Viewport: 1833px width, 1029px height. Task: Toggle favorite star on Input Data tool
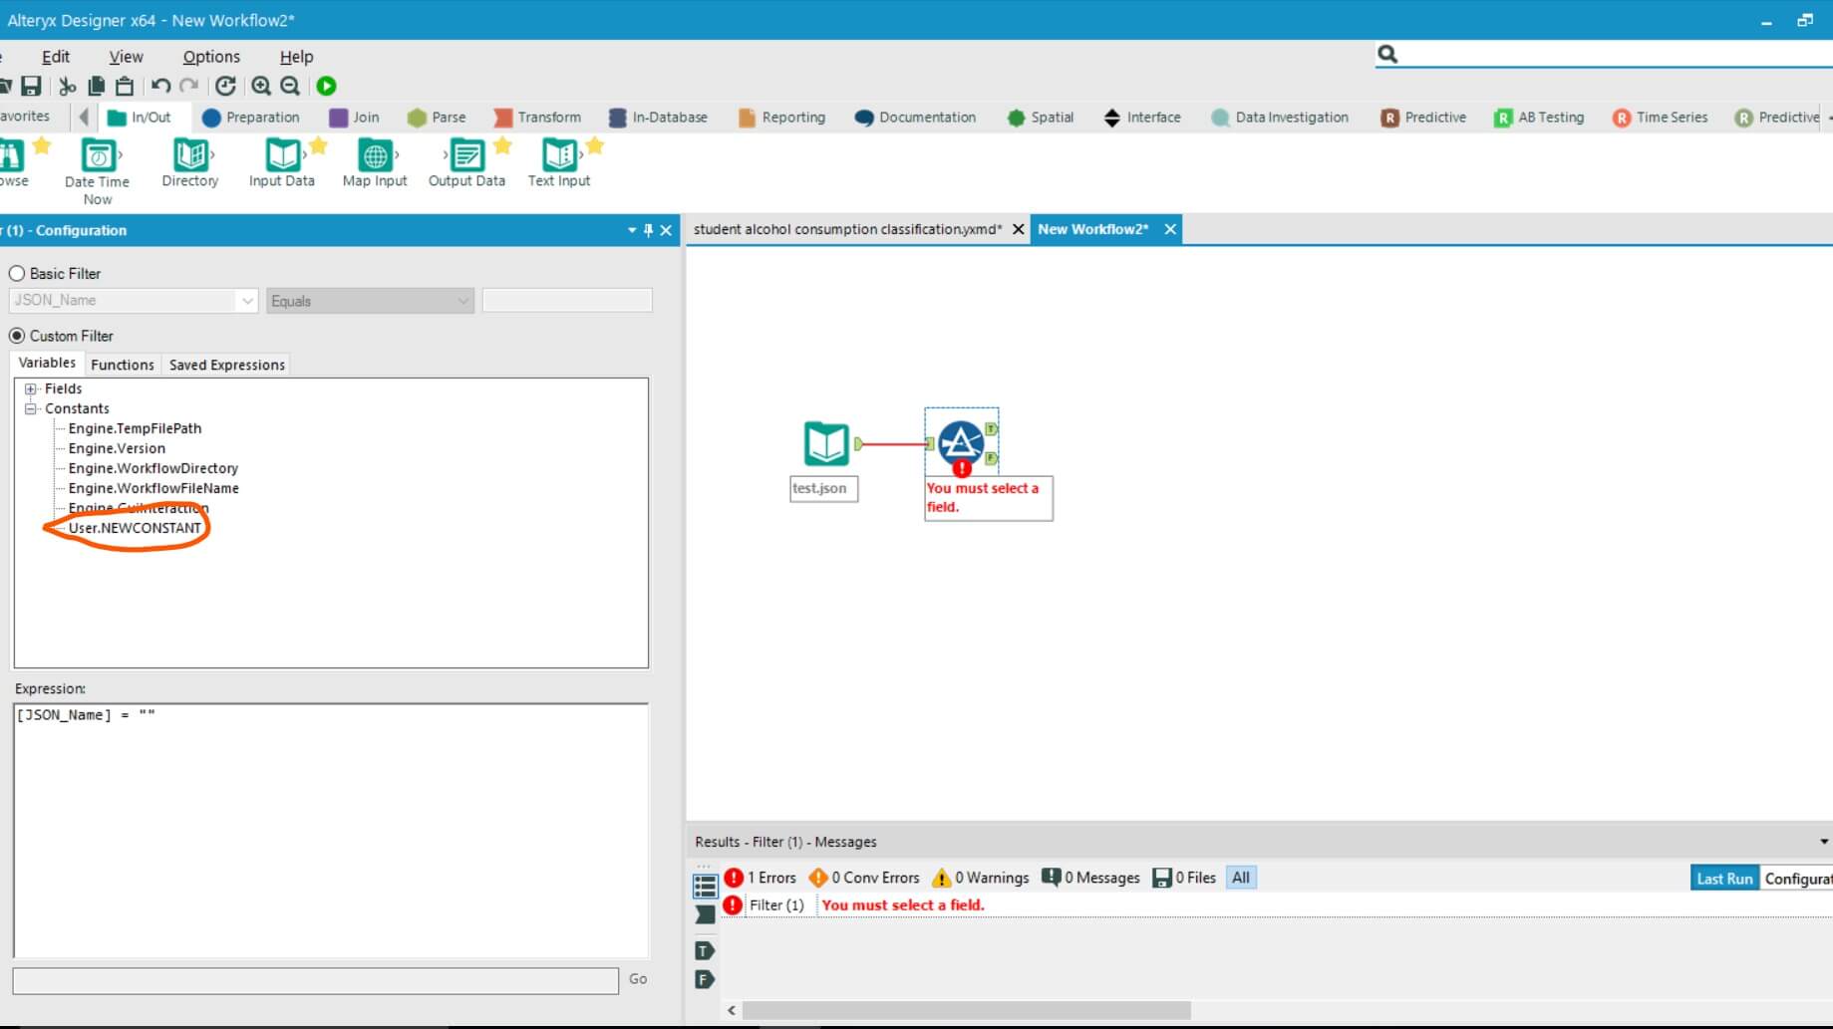318,146
